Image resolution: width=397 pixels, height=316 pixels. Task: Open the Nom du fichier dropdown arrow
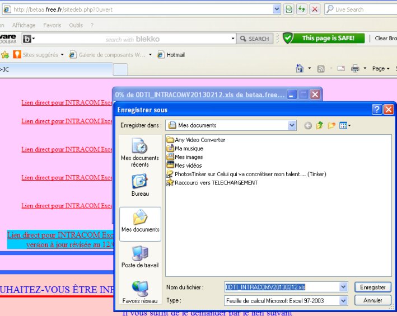[x=343, y=287]
